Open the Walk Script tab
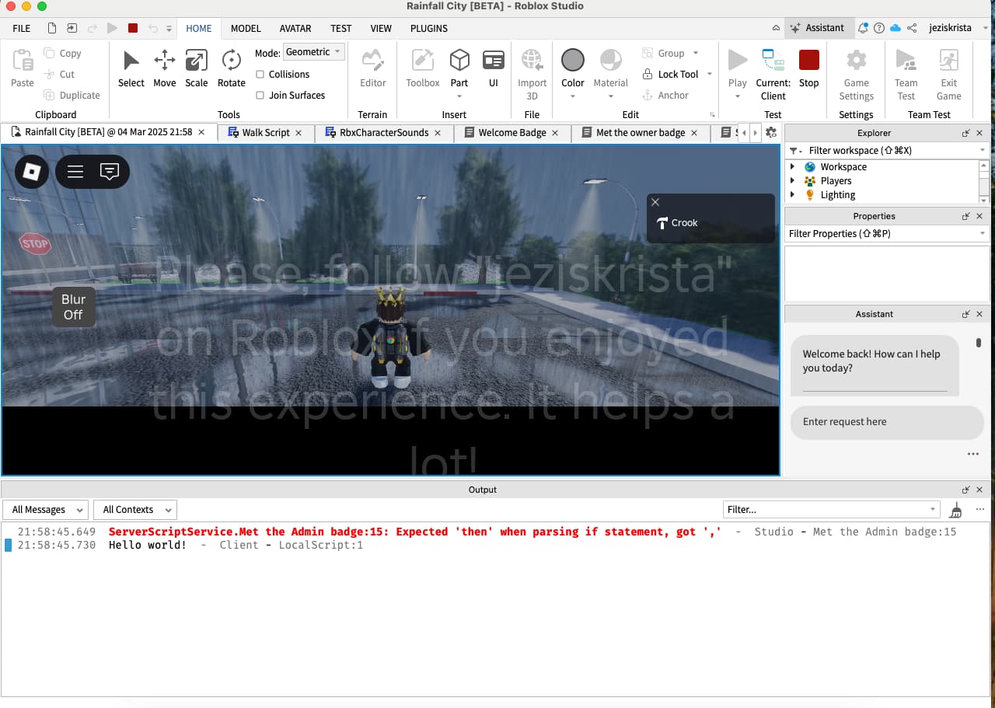 (x=265, y=132)
